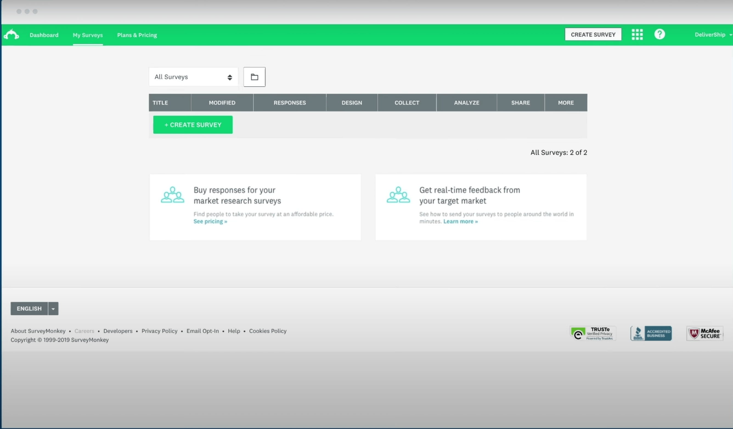Click the SurveyMonkey logo icon
Viewport: 733px width, 429px height.
point(11,35)
